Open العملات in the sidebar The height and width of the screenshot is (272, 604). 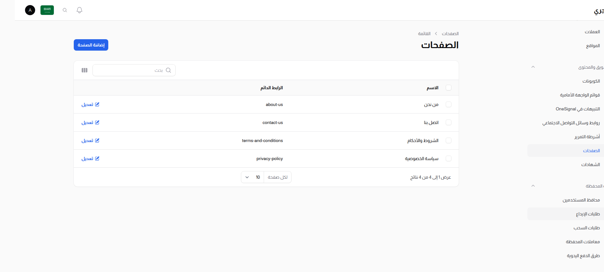(592, 32)
